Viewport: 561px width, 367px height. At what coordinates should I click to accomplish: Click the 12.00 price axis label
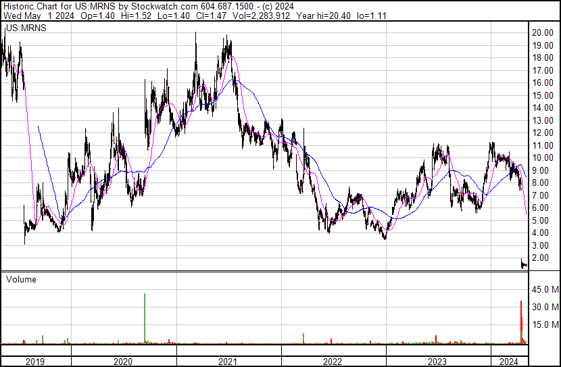(x=543, y=132)
